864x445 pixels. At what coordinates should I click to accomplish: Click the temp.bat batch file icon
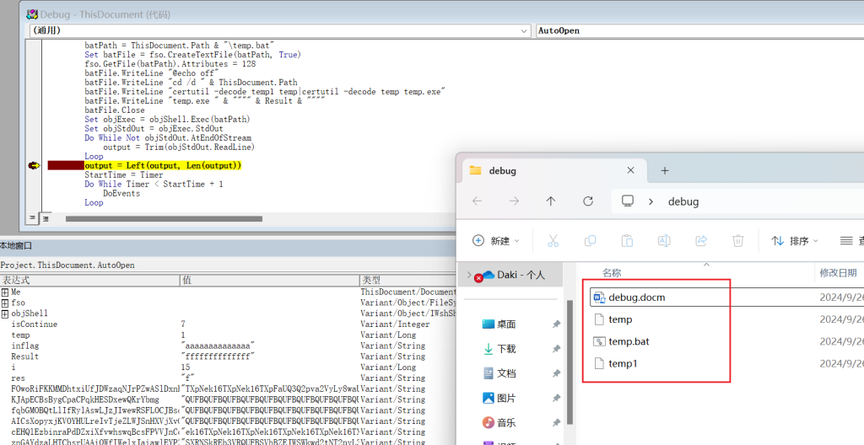[599, 341]
